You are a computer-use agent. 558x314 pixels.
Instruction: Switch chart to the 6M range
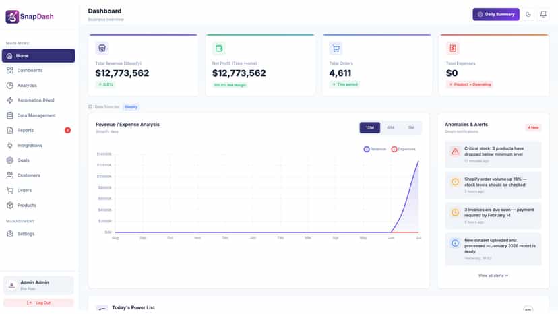[x=390, y=128]
